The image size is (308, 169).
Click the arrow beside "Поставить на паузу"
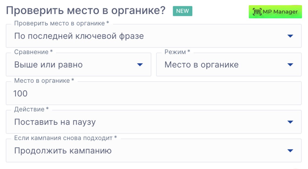click(290, 122)
